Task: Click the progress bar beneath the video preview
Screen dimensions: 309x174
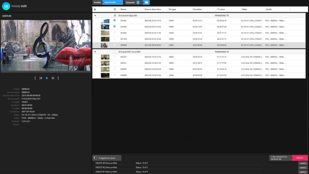Action: click(46, 72)
